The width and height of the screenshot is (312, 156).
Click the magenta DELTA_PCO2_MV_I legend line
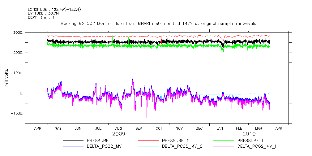[224, 146]
